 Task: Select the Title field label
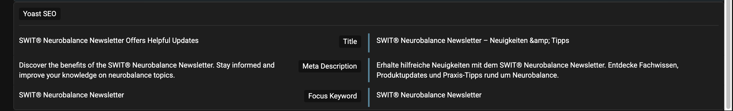pyautogui.click(x=350, y=42)
